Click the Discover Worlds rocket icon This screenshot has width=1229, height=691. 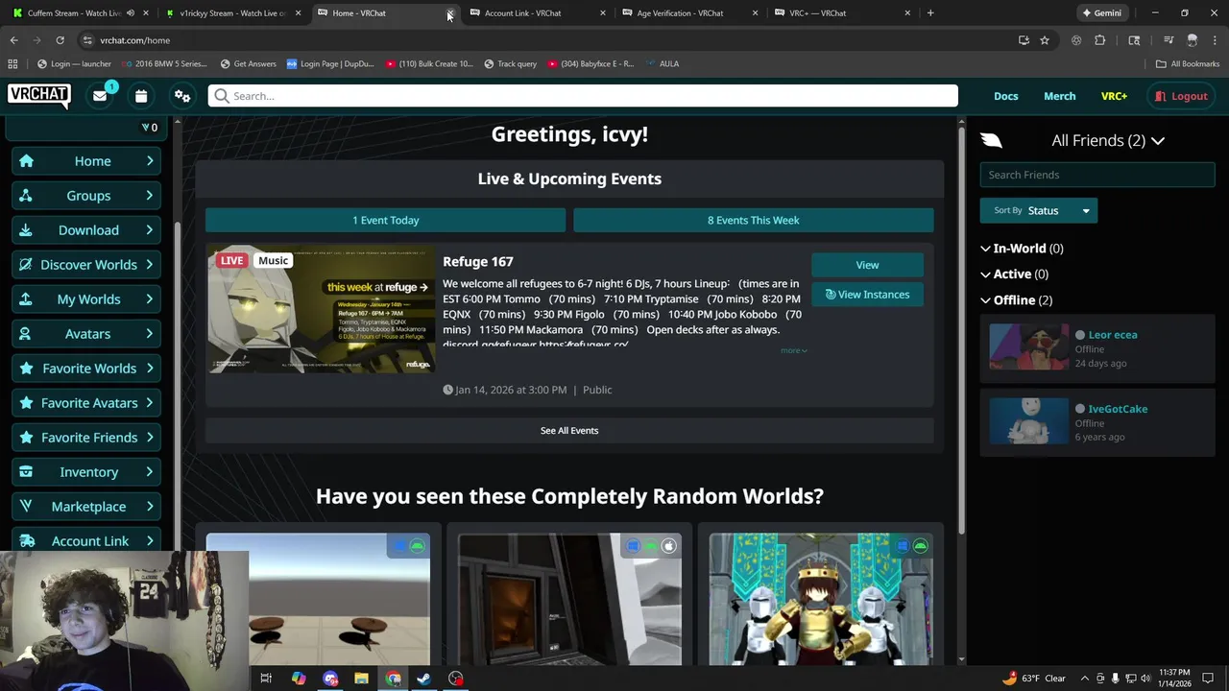coord(26,265)
